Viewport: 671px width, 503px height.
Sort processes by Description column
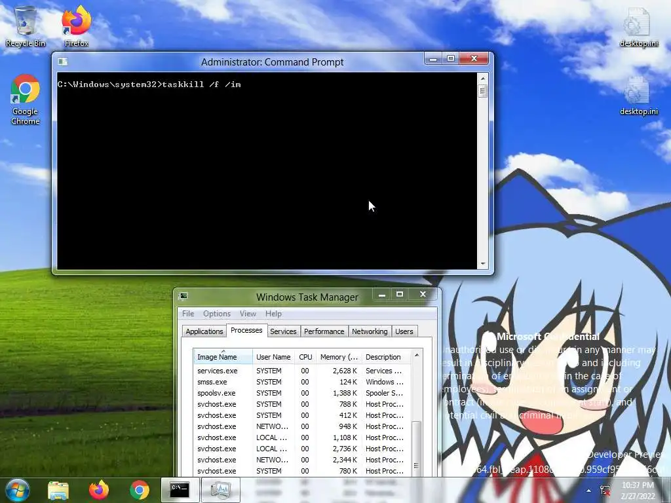pyautogui.click(x=386, y=357)
